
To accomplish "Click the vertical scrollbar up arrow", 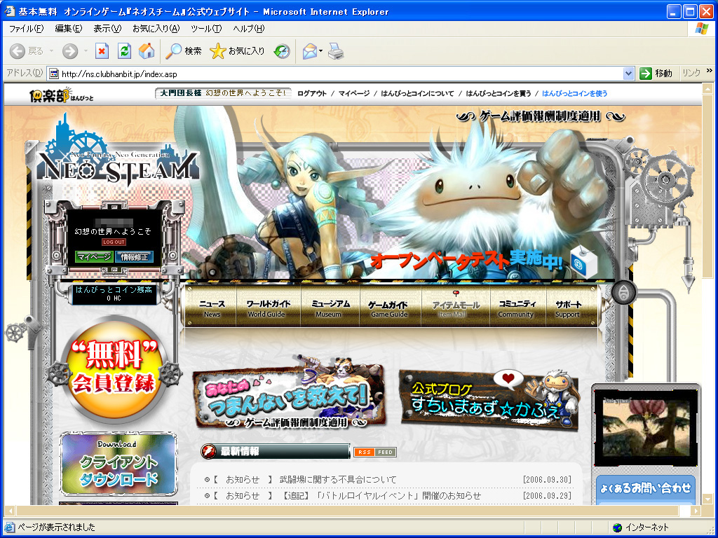I will click(x=707, y=88).
